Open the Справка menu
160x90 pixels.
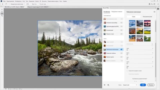click(x=65, y=1)
